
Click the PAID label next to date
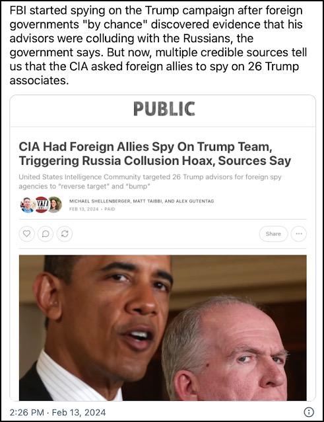(110, 209)
